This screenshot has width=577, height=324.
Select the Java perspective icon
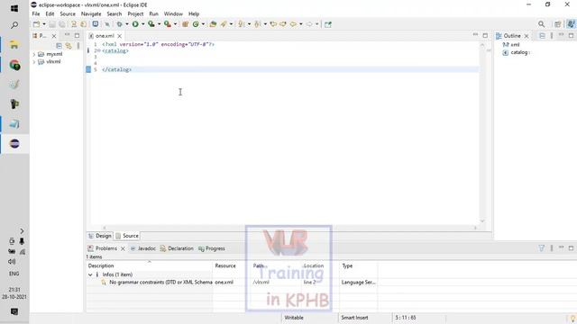coord(571,24)
